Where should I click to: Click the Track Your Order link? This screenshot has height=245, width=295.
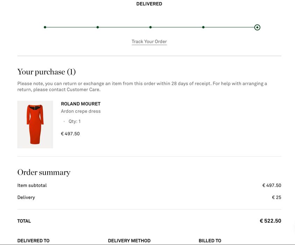(x=149, y=42)
